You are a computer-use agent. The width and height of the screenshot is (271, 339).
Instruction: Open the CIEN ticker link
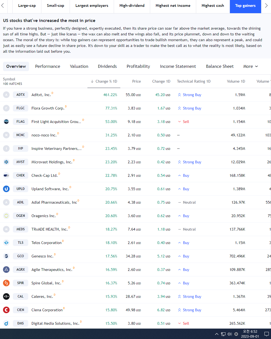click(x=21, y=310)
